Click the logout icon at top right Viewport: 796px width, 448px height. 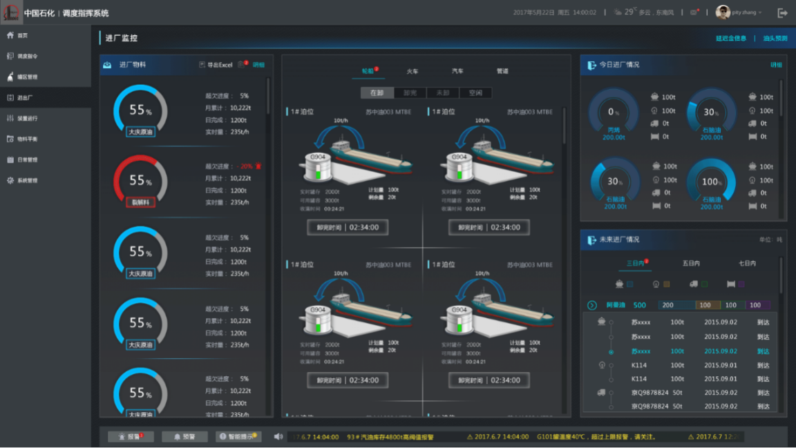pyautogui.click(x=782, y=13)
